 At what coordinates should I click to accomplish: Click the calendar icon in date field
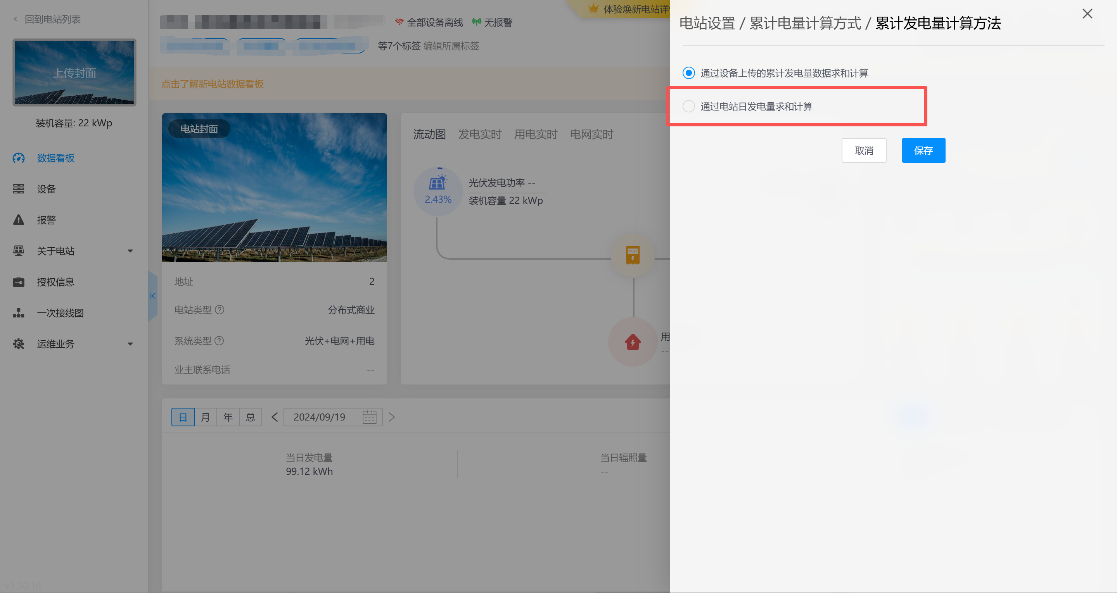pyautogui.click(x=369, y=417)
